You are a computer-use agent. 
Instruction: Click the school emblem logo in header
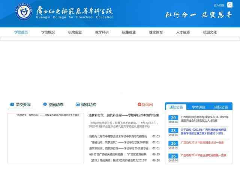tap(24, 12)
